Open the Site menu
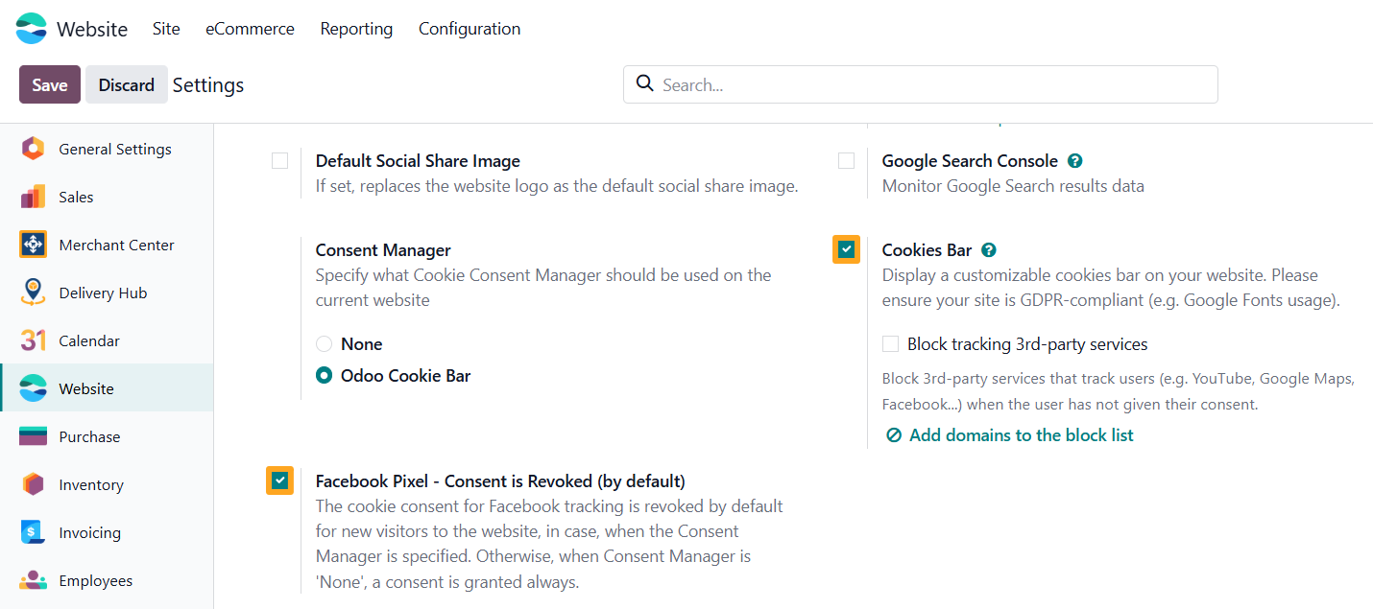 (x=166, y=29)
